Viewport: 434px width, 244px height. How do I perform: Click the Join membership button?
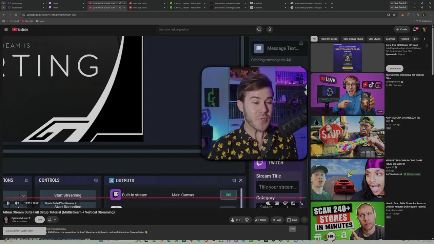[40, 220]
